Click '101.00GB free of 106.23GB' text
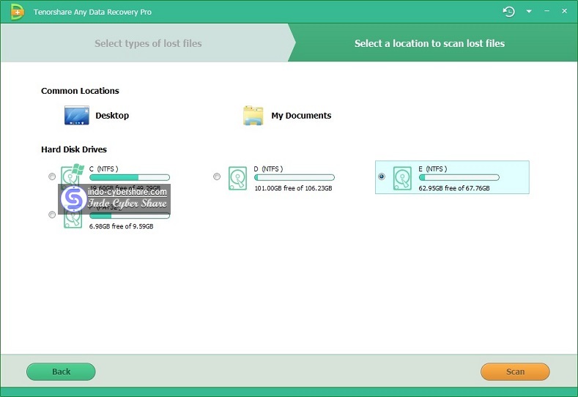Image resolution: width=578 pixels, height=397 pixels. click(294, 188)
